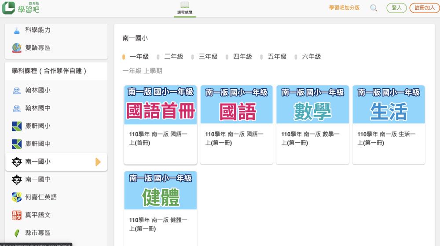Click the 南一國小 page heading
Viewport: 440px width, 246px height.
point(135,38)
